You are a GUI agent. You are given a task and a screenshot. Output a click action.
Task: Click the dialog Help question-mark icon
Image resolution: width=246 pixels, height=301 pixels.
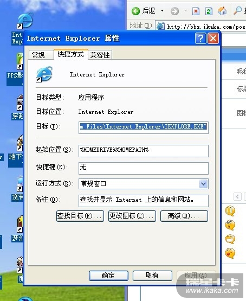click(200, 39)
